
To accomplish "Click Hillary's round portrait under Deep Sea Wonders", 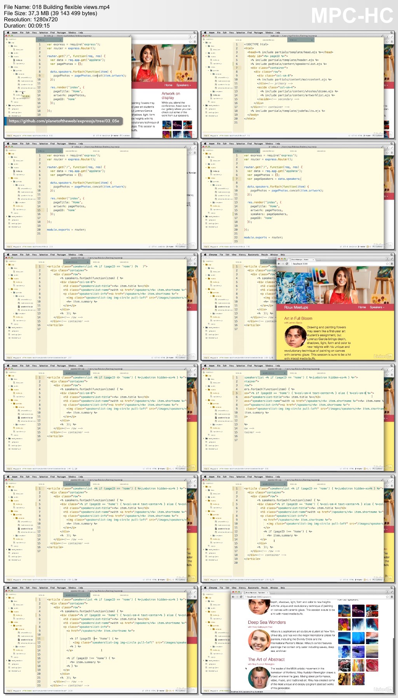I will (x=259, y=641).
